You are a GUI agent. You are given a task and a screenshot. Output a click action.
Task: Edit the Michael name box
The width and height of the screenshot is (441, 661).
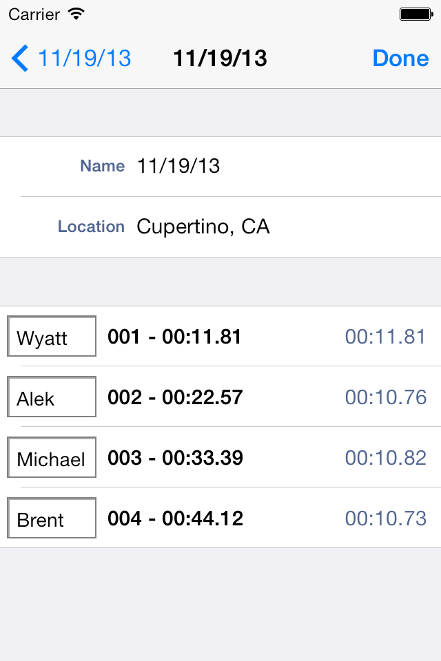52,457
